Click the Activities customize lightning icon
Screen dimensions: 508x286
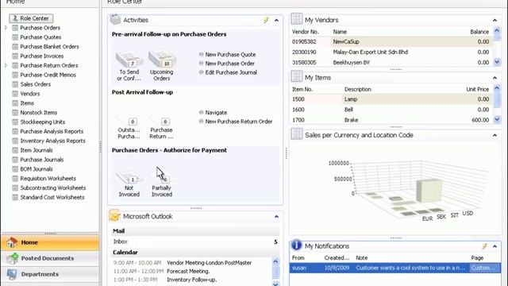[266, 20]
